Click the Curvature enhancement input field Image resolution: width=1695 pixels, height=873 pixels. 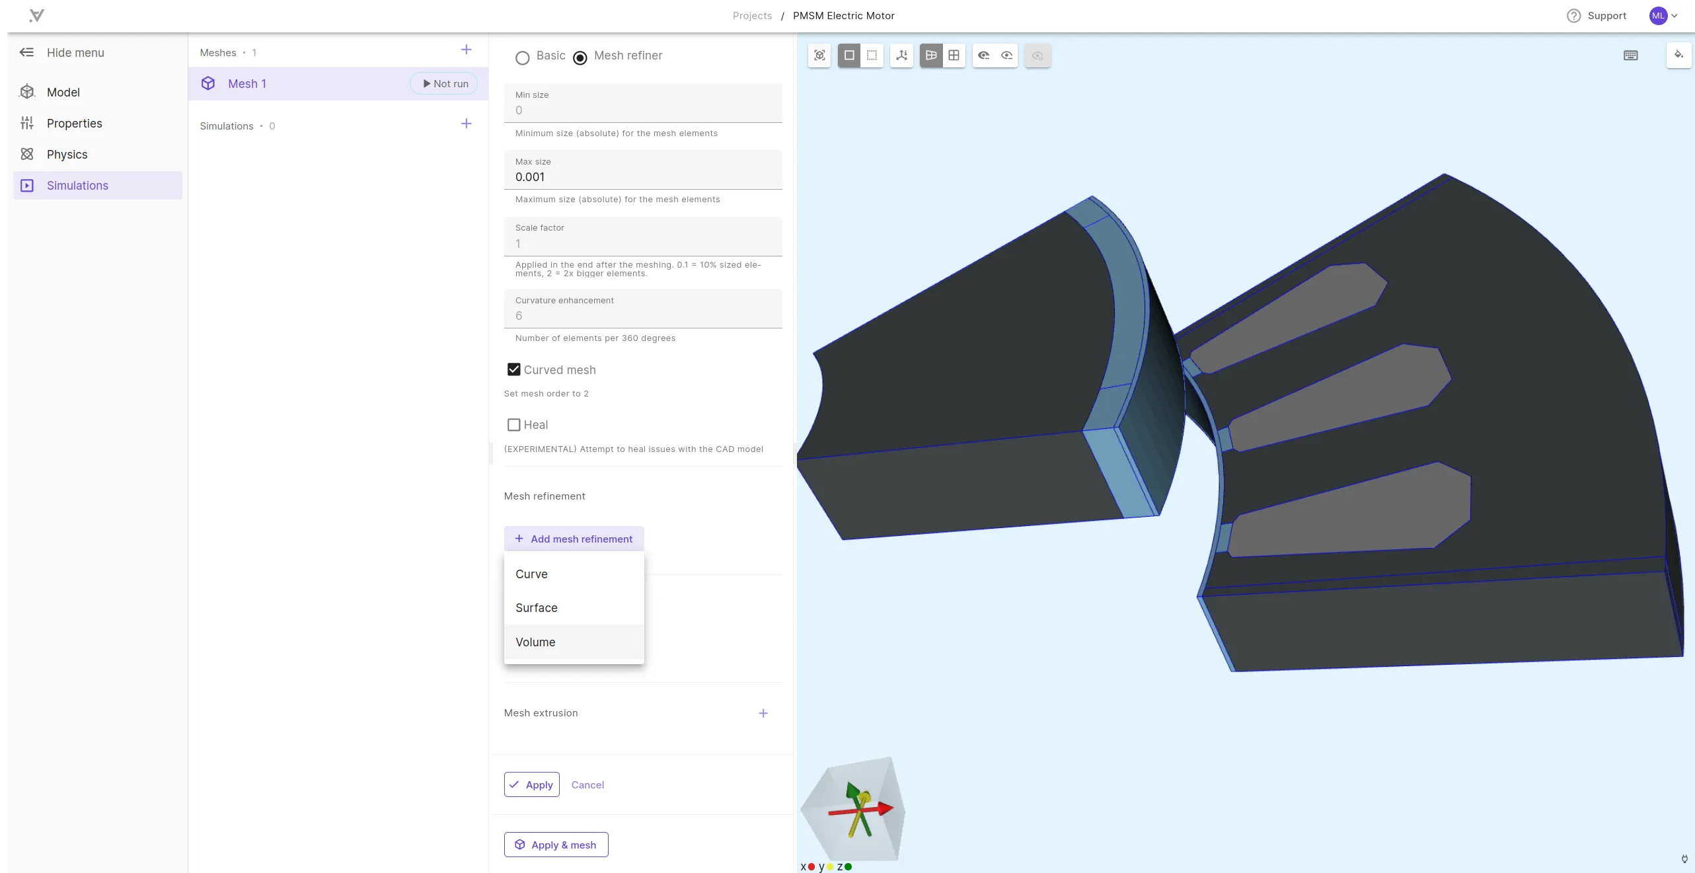(x=643, y=309)
